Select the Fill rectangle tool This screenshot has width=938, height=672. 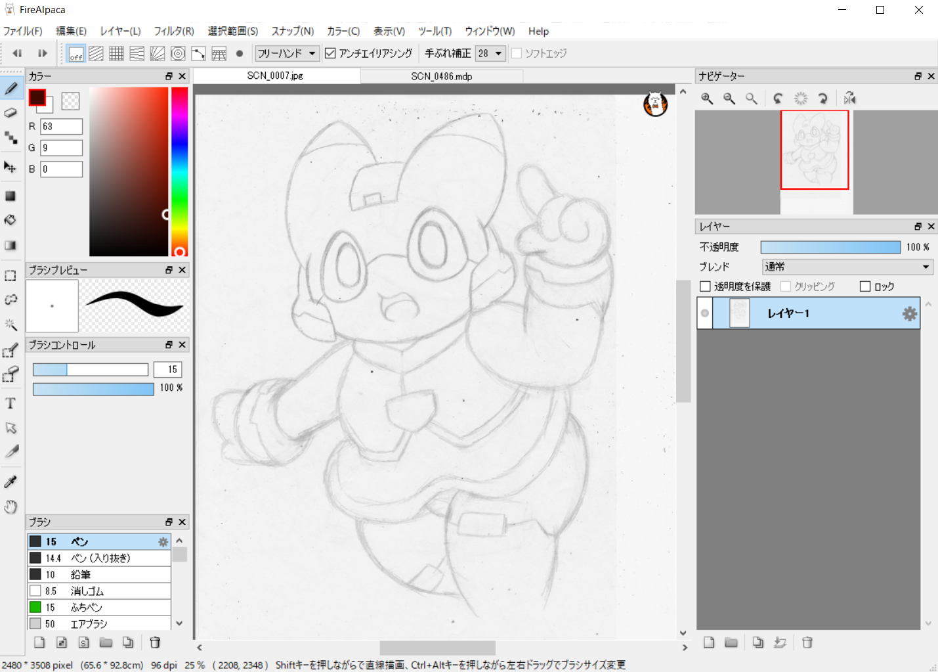[x=11, y=196]
